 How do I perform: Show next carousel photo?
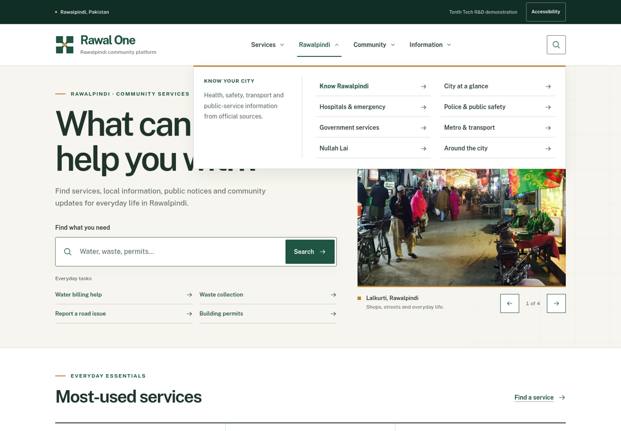(556, 303)
